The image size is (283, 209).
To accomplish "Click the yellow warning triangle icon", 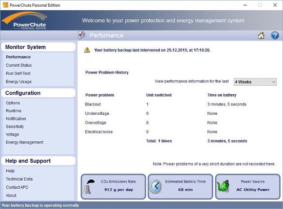I will [x=87, y=50].
